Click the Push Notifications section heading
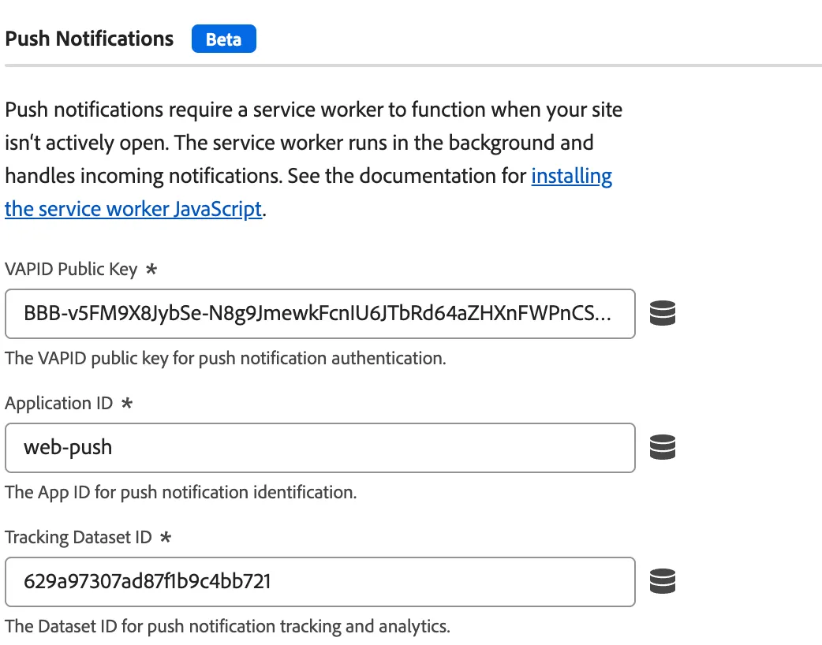822x645 pixels. 89,39
